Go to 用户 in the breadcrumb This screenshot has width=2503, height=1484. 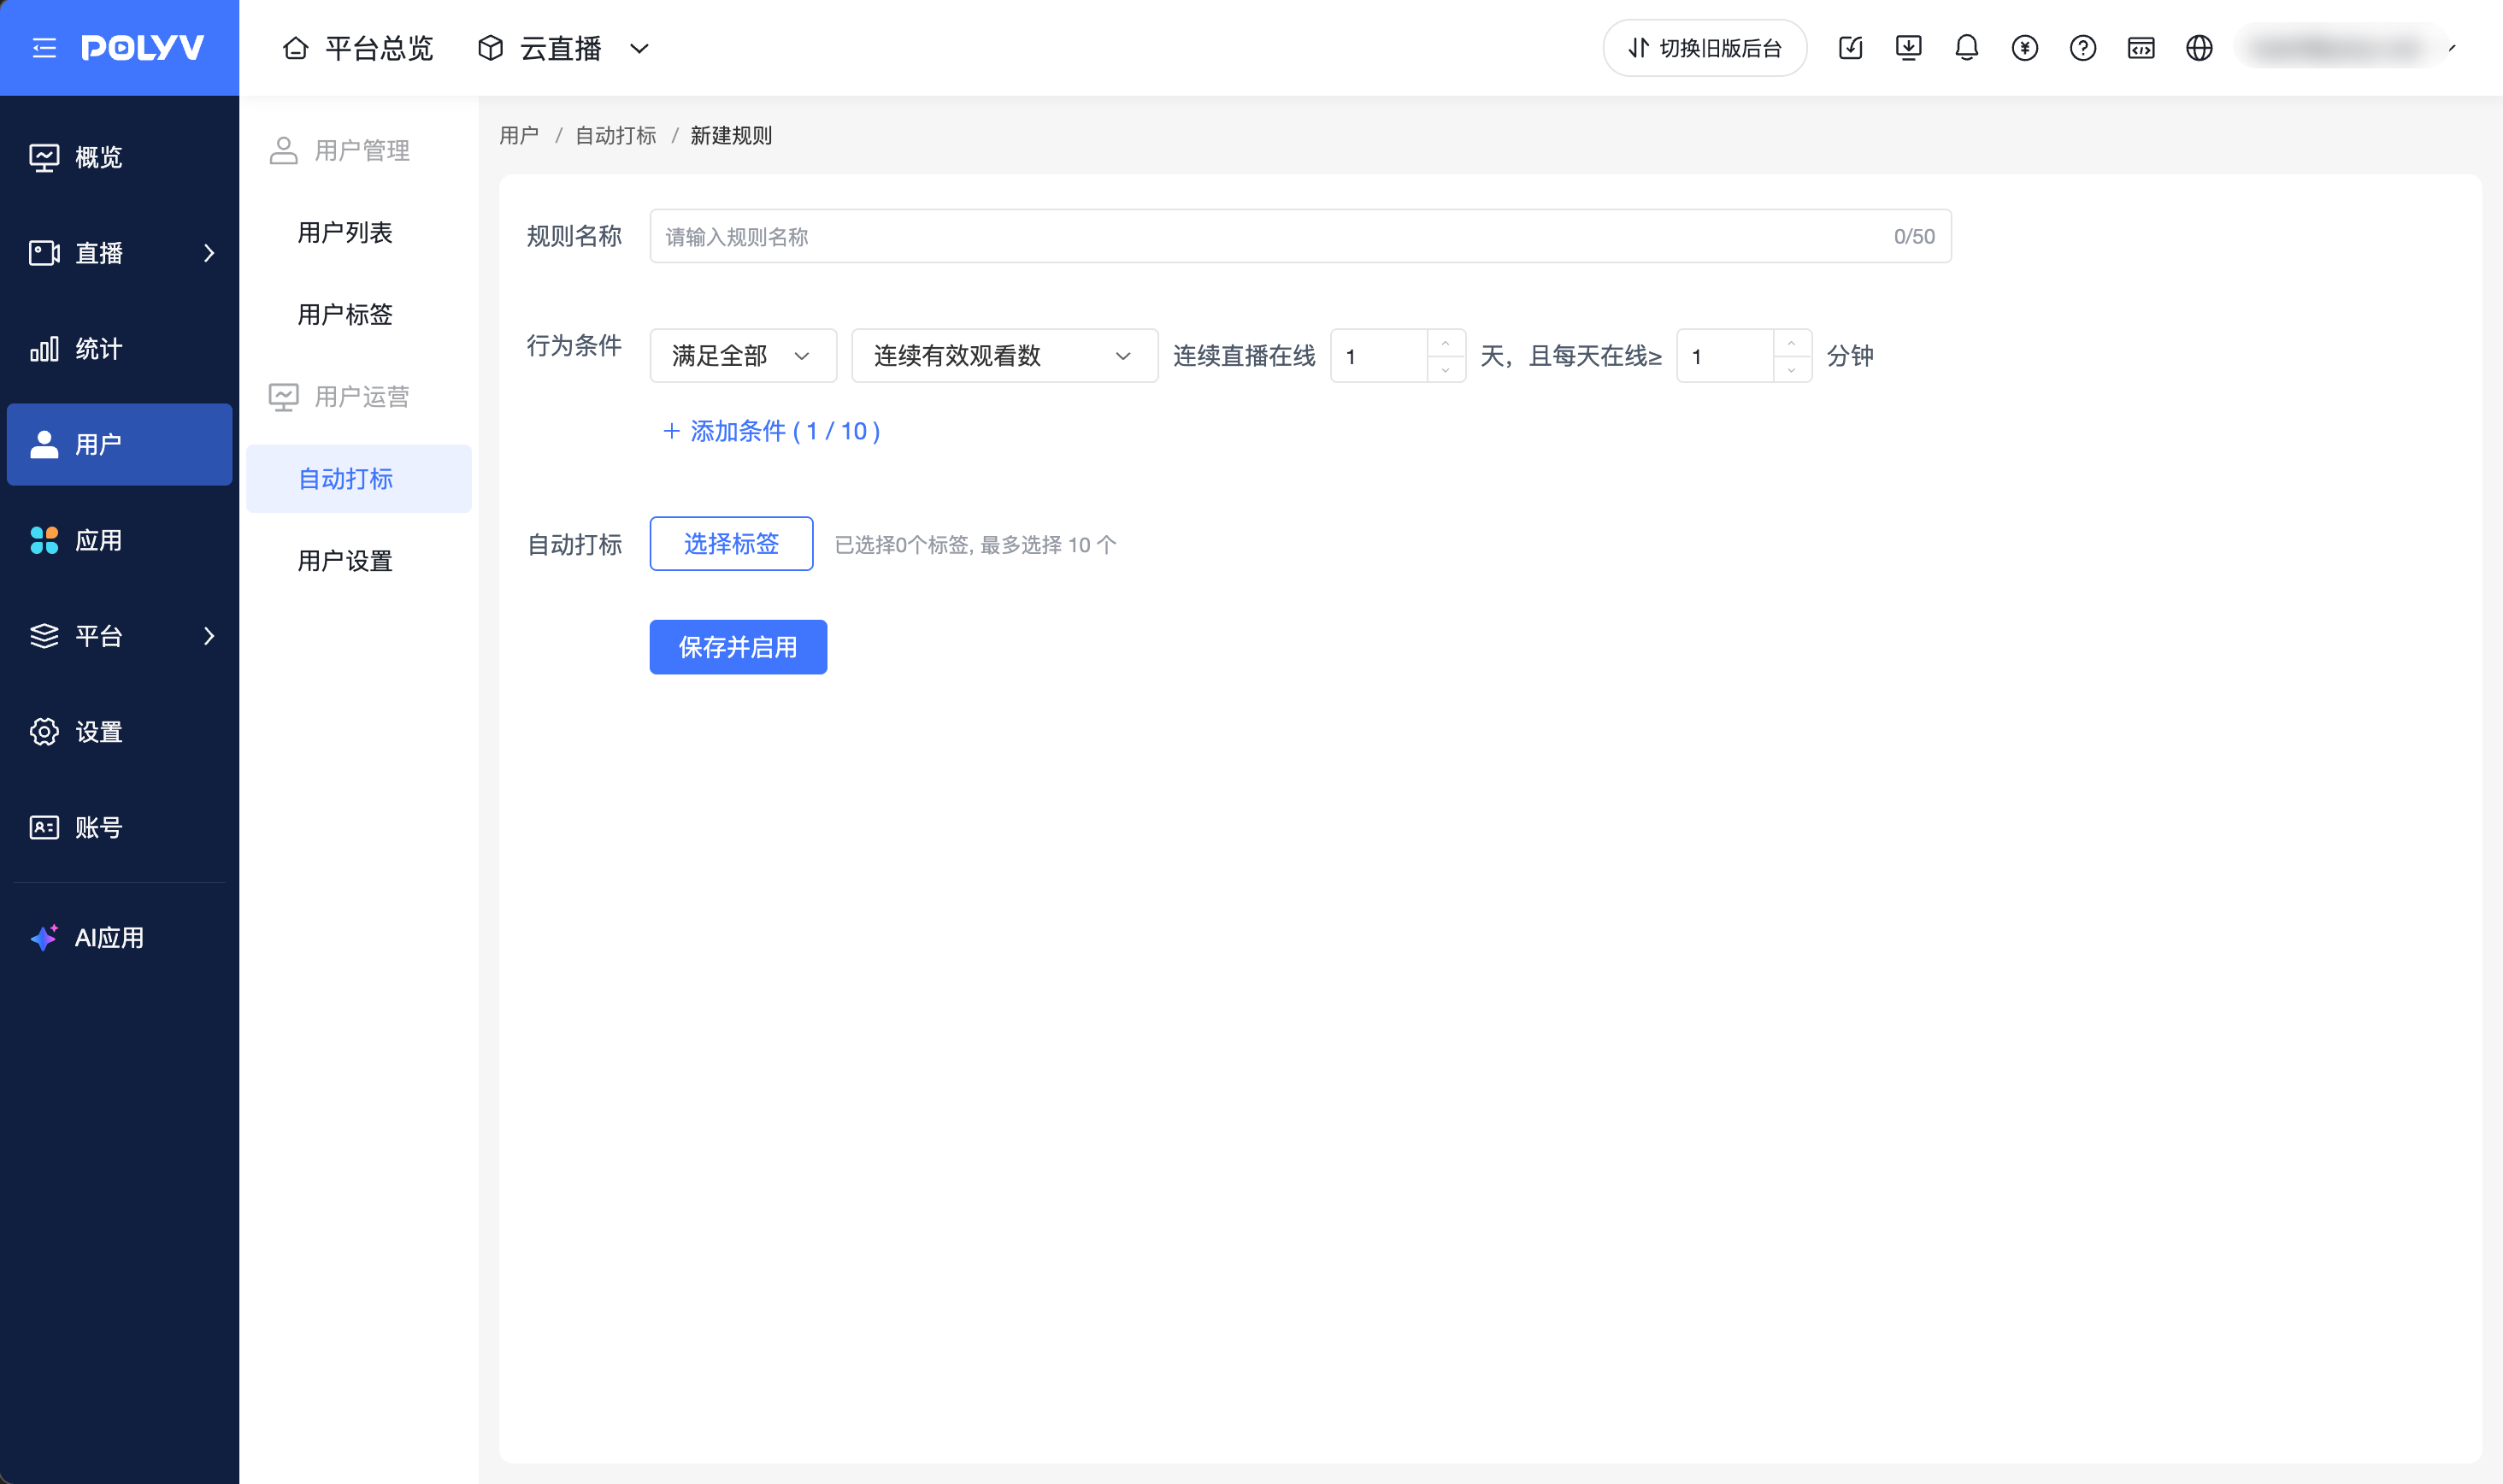click(519, 136)
